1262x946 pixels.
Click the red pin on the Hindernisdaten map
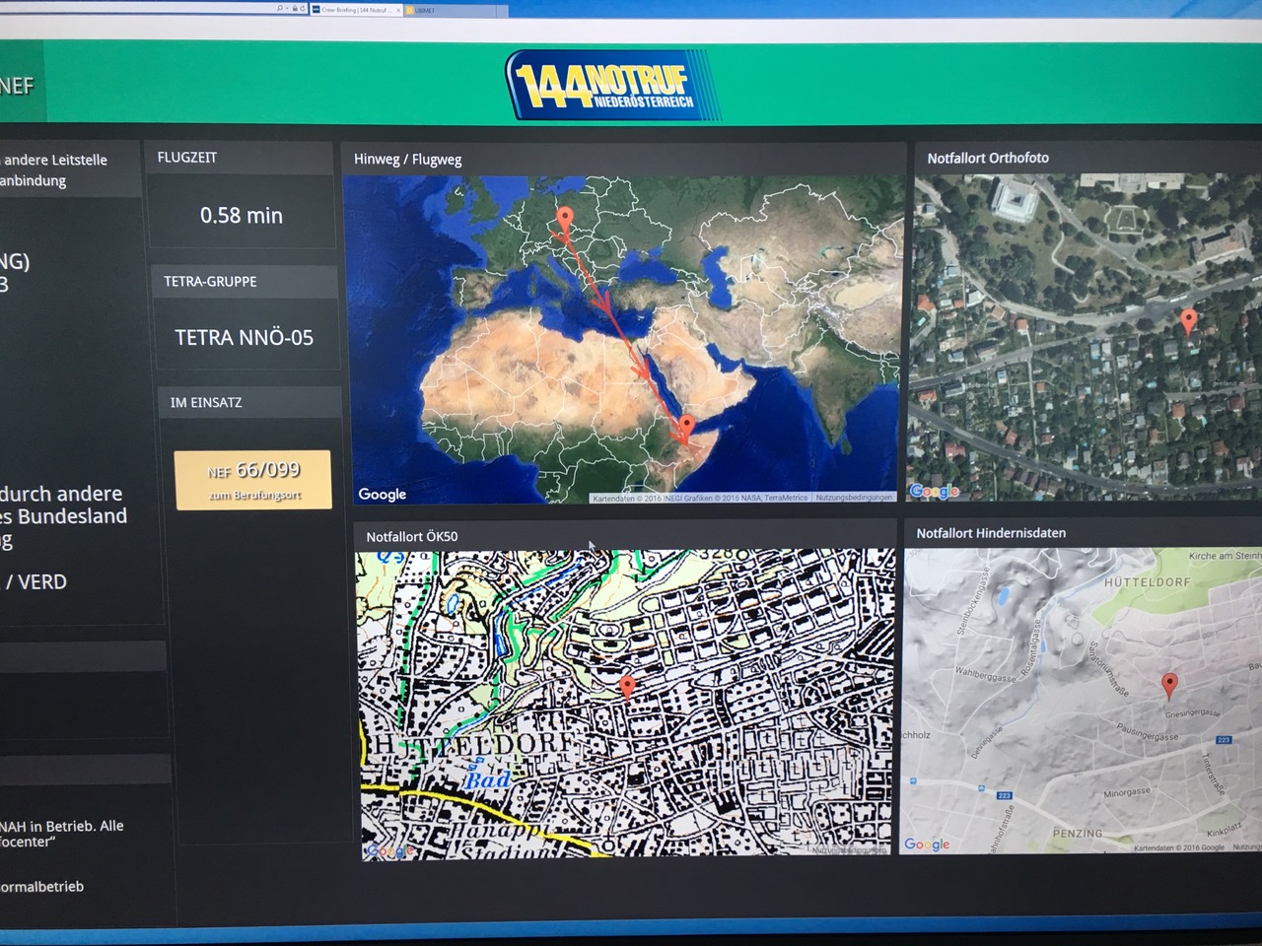pyautogui.click(x=1169, y=685)
